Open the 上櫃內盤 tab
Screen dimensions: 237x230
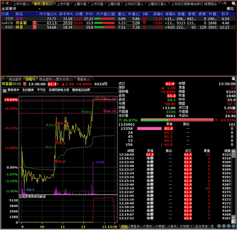114,4
